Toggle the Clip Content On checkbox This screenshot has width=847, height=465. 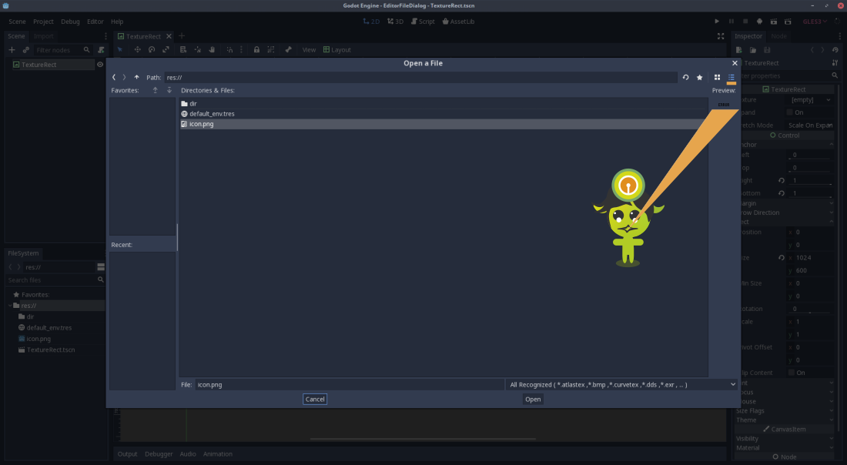[792, 373]
